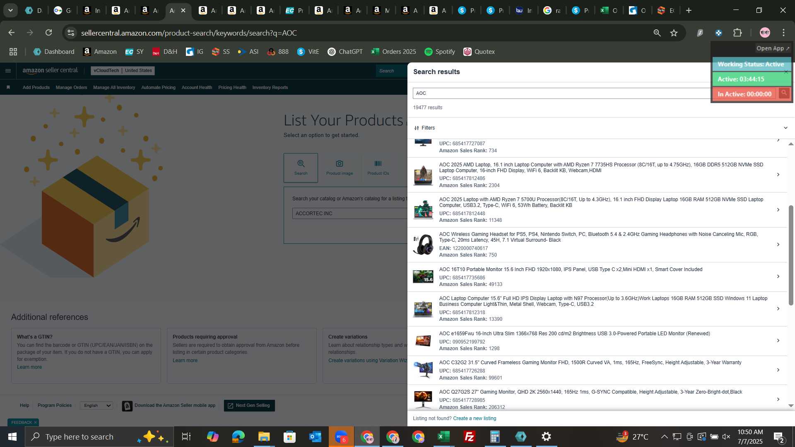Open the Chrome apps grid bookmark icon
Image resolution: width=795 pixels, height=447 pixels.
13,52
